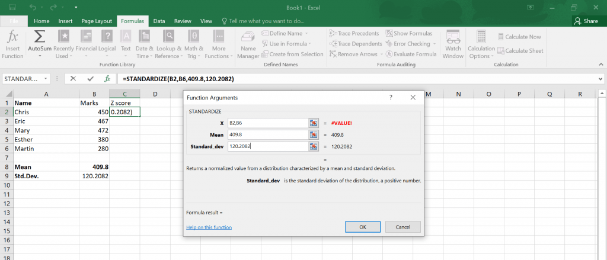This screenshot has height=260, width=607.
Task: Click Use in Formula
Action: coord(285,44)
